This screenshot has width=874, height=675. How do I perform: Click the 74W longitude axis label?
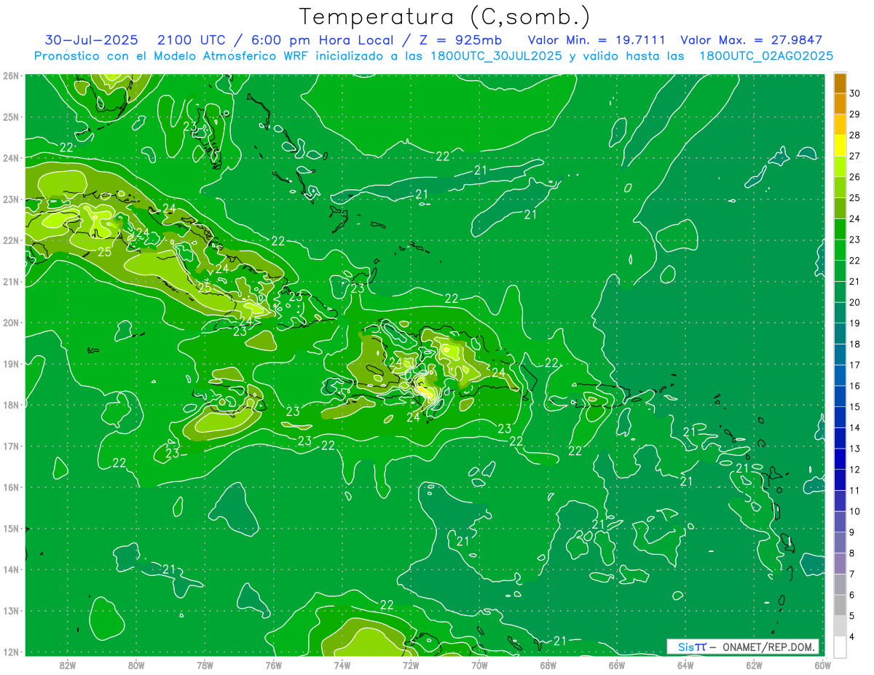click(342, 665)
